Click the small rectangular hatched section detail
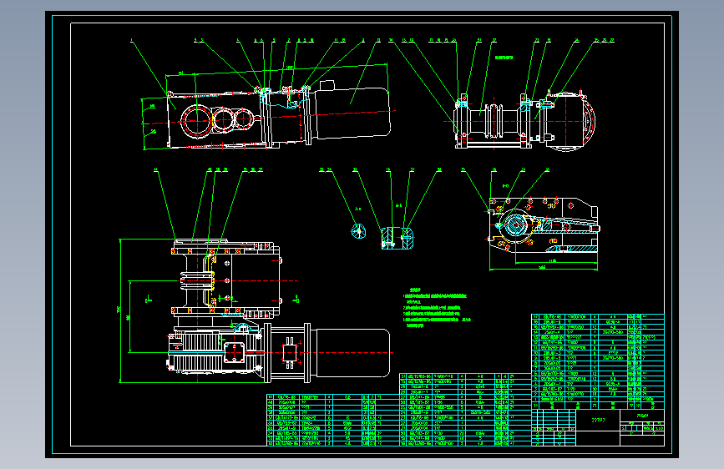This screenshot has width=724, height=469. pos(397,238)
